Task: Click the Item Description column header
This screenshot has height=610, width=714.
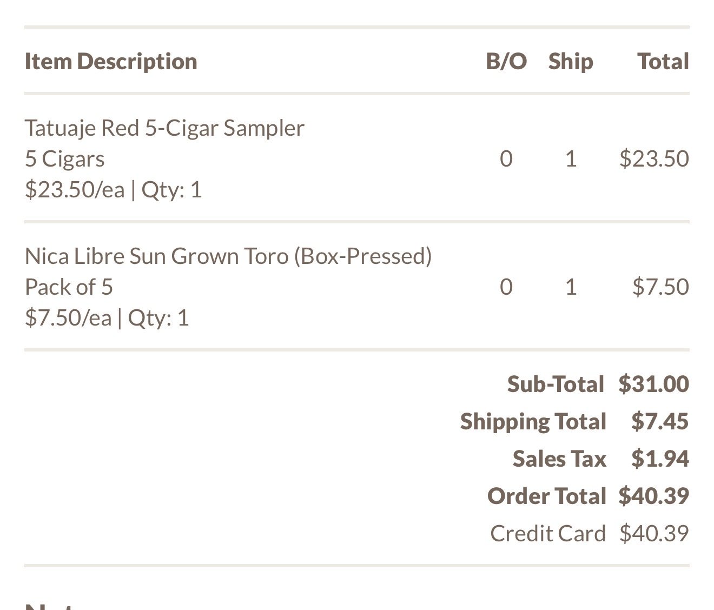Action: pos(111,62)
